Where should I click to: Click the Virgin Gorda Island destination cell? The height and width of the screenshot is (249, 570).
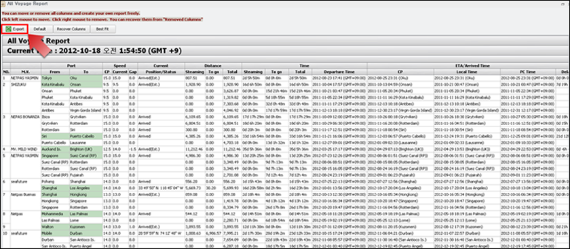point(85,110)
